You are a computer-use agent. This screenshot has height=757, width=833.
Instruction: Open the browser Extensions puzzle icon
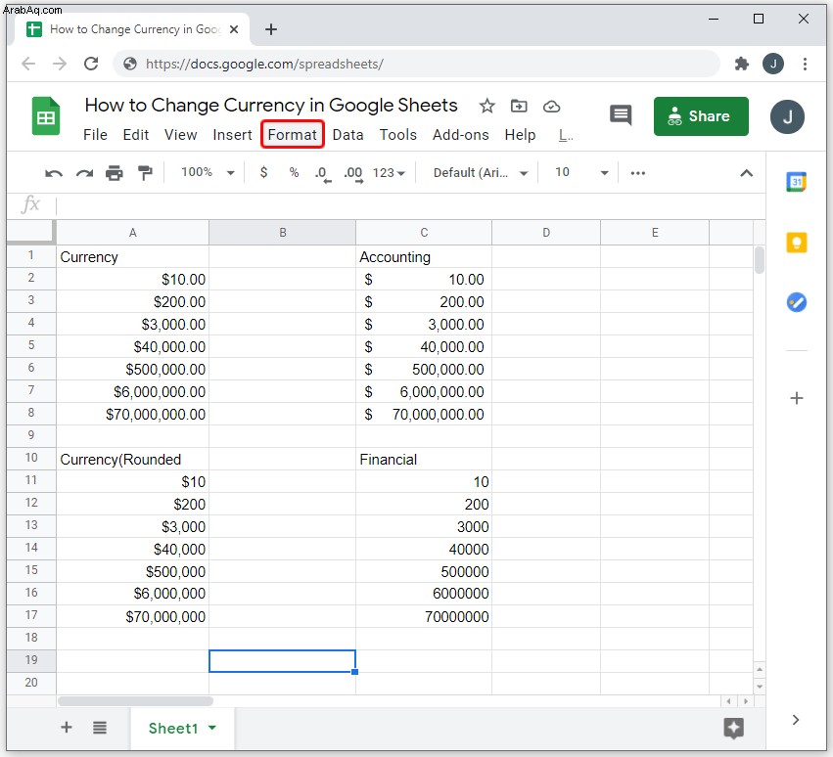(x=741, y=65)
